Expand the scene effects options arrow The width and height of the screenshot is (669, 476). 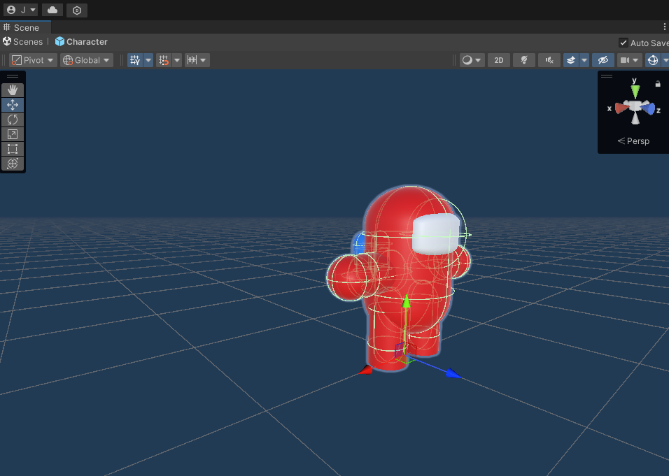coord(584,60)
